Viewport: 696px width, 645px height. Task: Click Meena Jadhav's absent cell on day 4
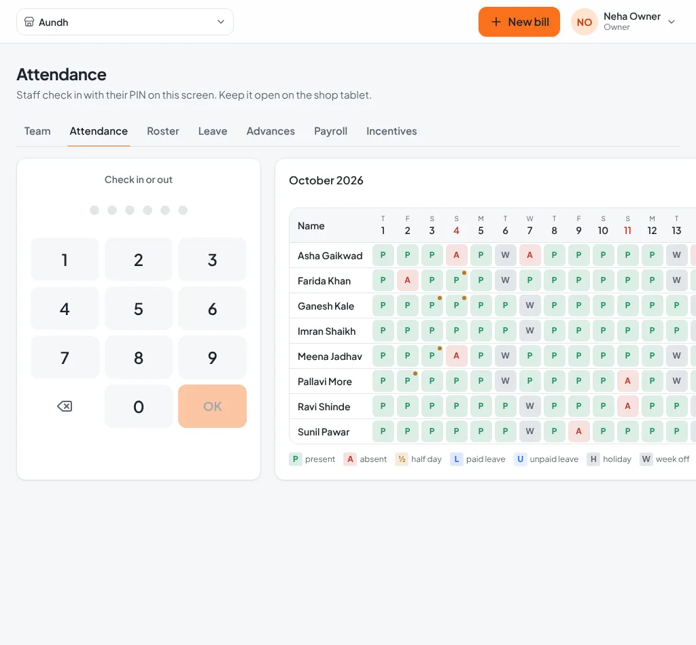click(456, 356)
